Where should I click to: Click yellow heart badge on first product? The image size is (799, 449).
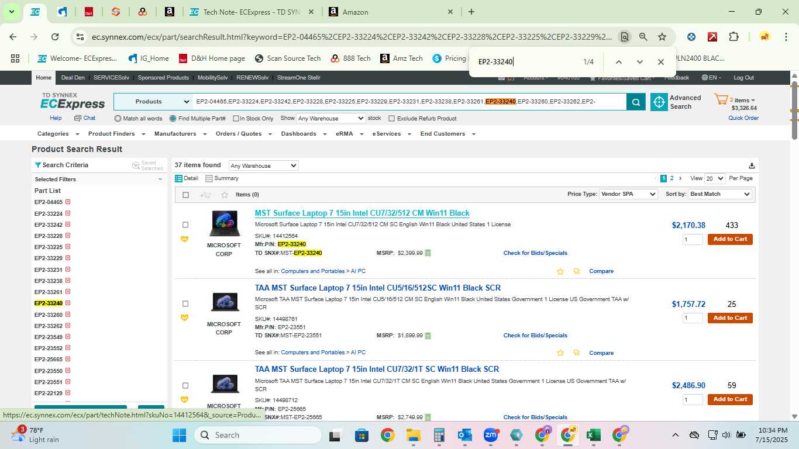[185, 239]
